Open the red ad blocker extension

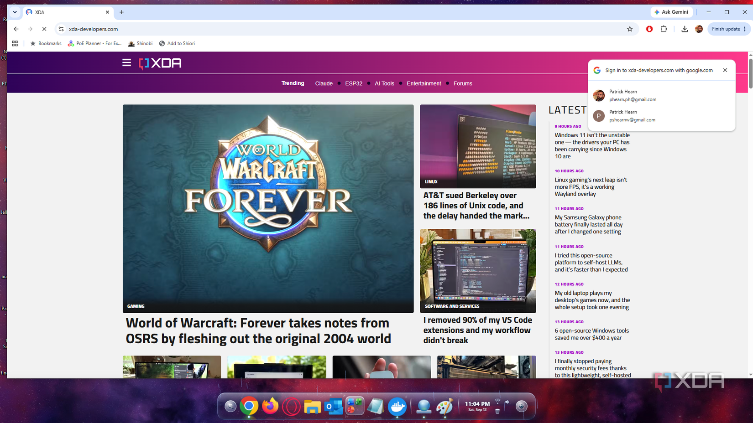[x=649, y=29]
